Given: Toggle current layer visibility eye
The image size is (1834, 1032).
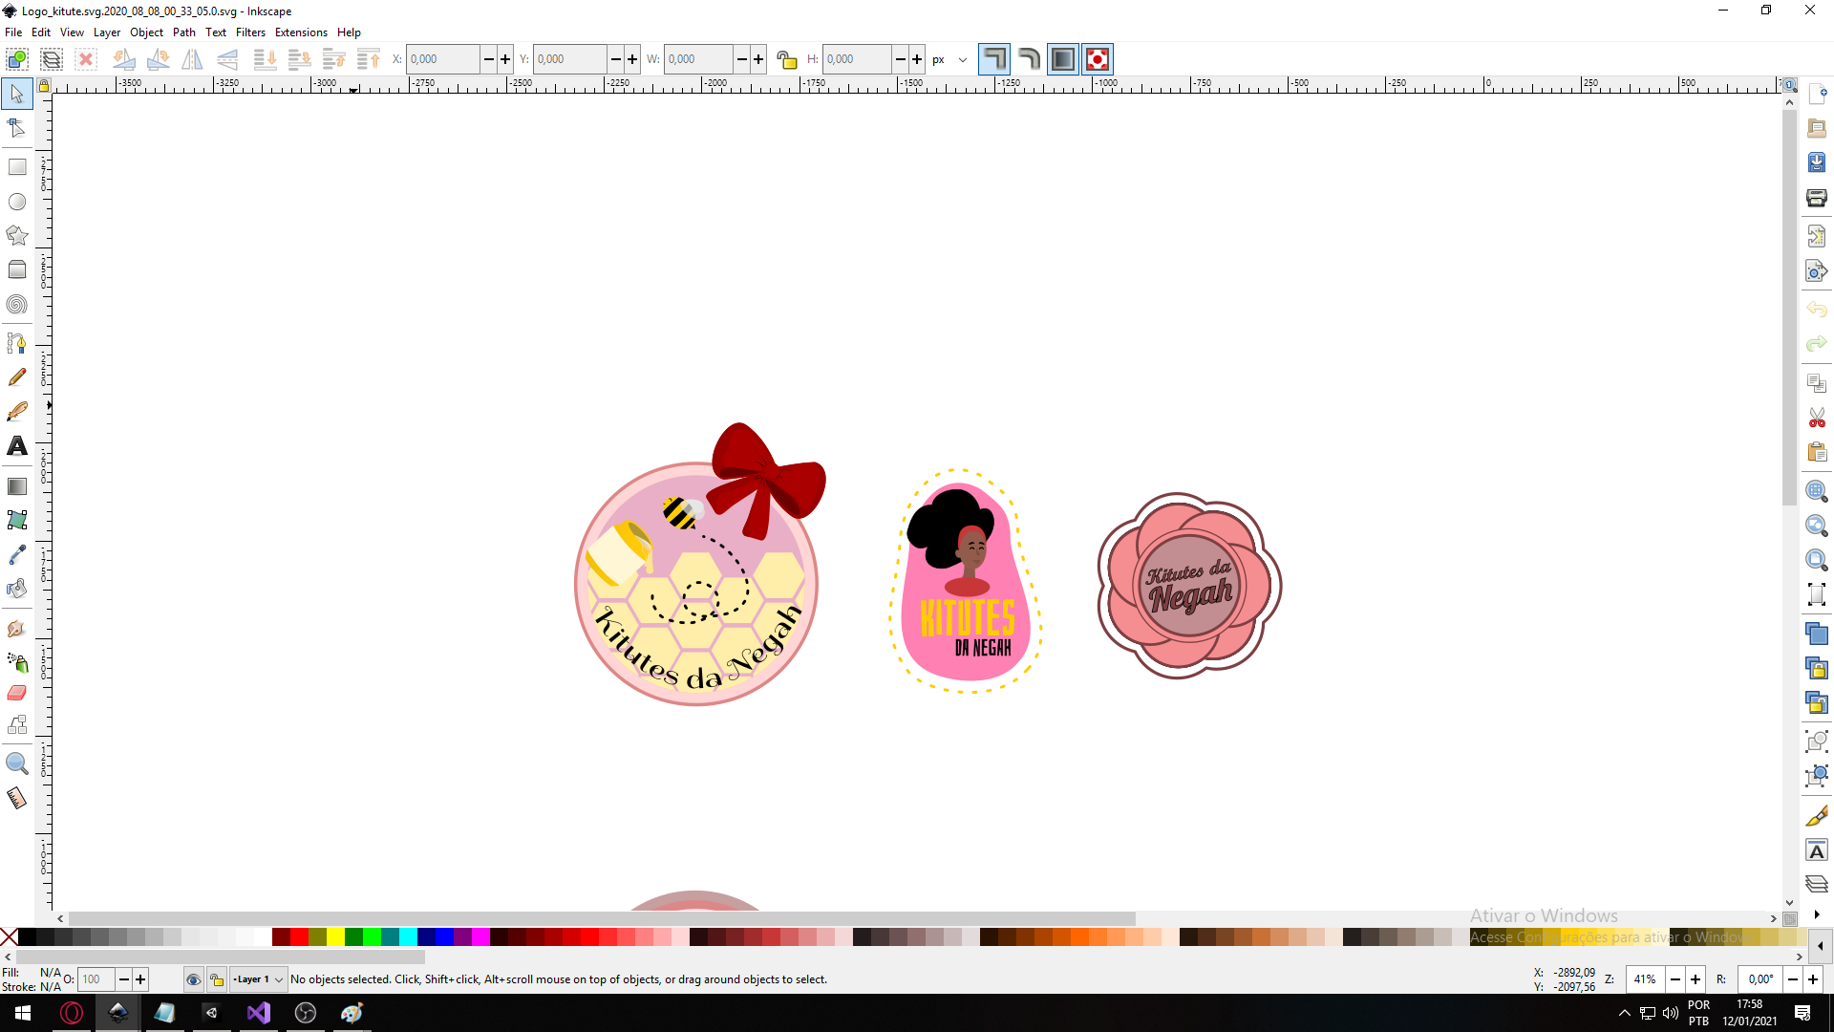Looking at the screenshot, I should click(x=193, y=979).
